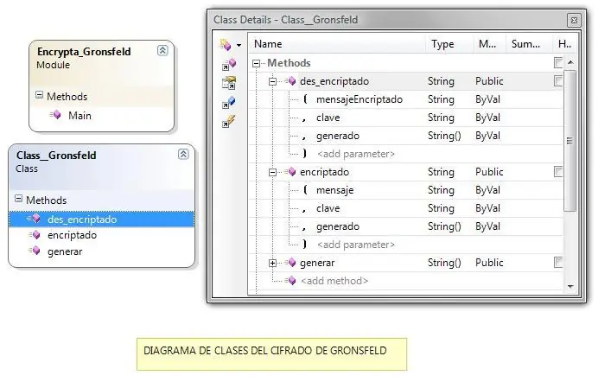Viewport: 611px width, 388px height.
Task: Select generar in Class_Gronsfeld diagram shape
Action: 65,251
